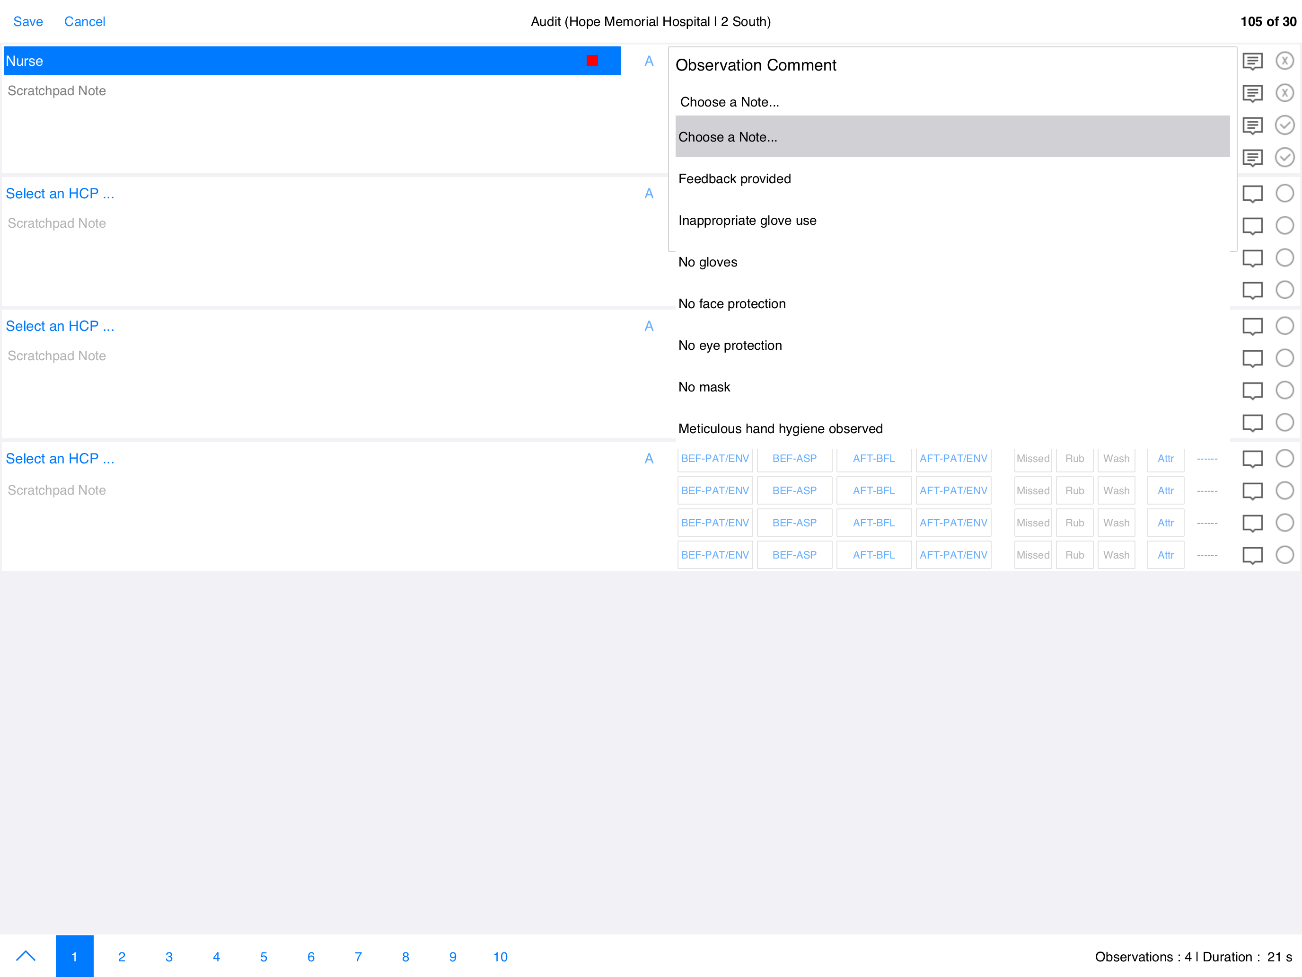Tap the A link beside Nurse
The image size is (1302, 977).
point(649,61)
